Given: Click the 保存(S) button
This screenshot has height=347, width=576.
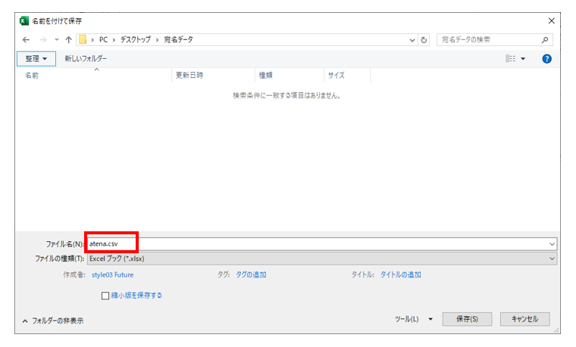Looking at the screenshot, I should click(467, 319).
